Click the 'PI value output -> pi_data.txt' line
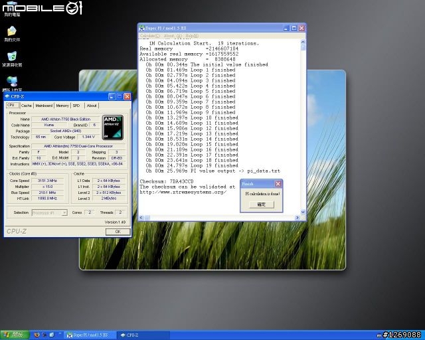Screen dimensions: 425x340 212,171
